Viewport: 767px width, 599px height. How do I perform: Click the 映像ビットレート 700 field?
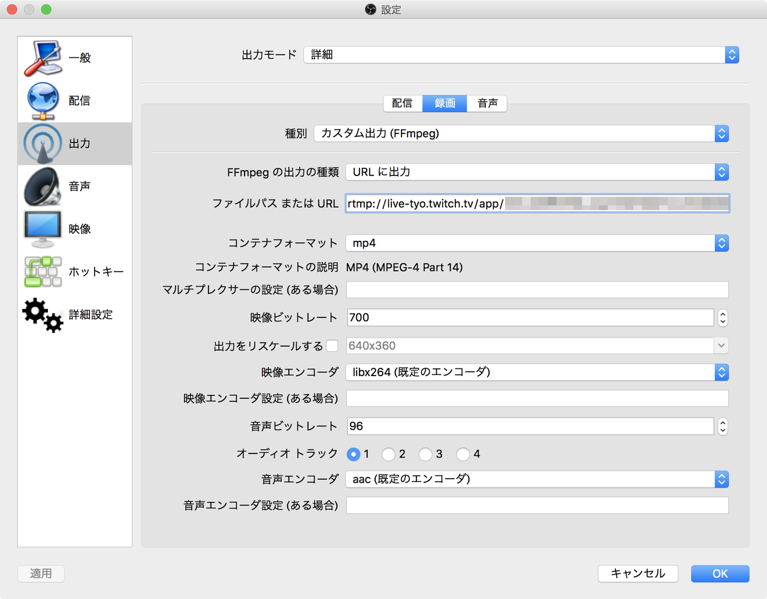tap(530, 317)
